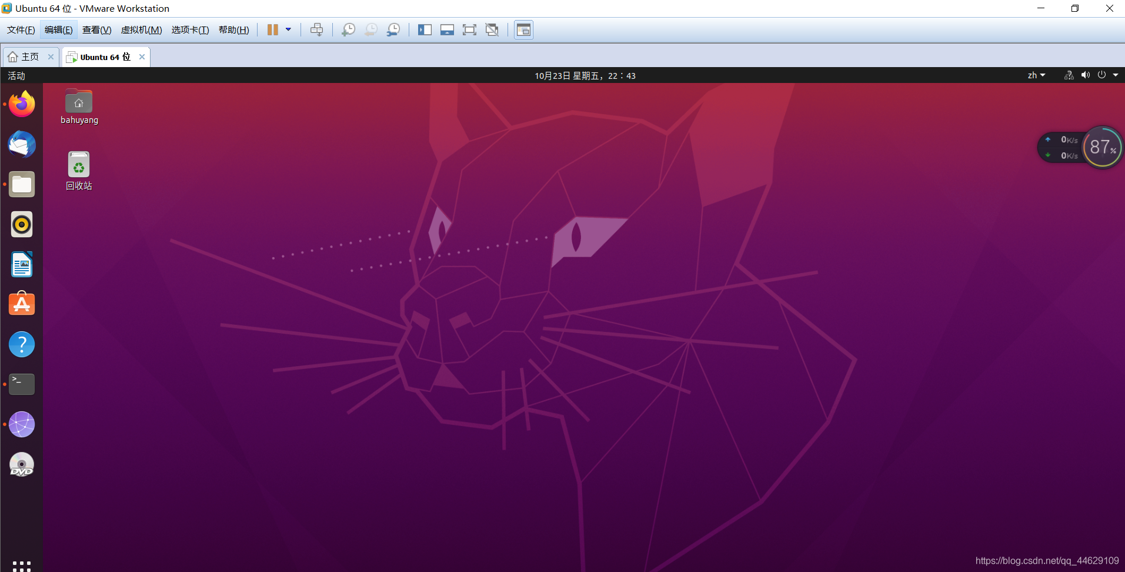Open the 帮助(H) menu
The width and height of the screenshot is (1125, 572).
coord(234,30)
